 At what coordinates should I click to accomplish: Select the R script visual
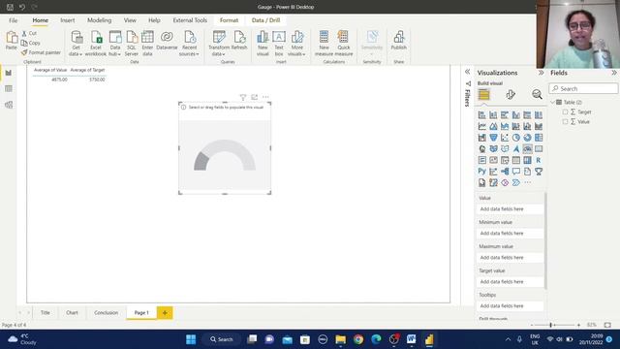click(x=539, y=160)
